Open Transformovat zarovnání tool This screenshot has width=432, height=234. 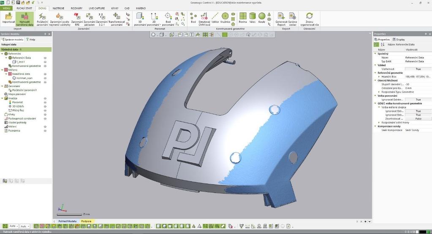pos(117,19)
